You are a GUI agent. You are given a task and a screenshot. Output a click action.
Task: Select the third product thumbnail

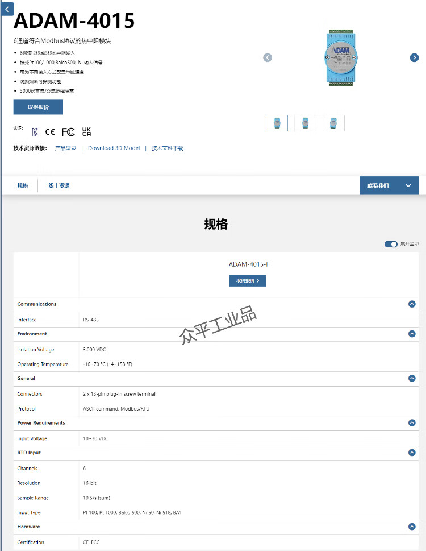pyautogui.click(x=333, y=123)
